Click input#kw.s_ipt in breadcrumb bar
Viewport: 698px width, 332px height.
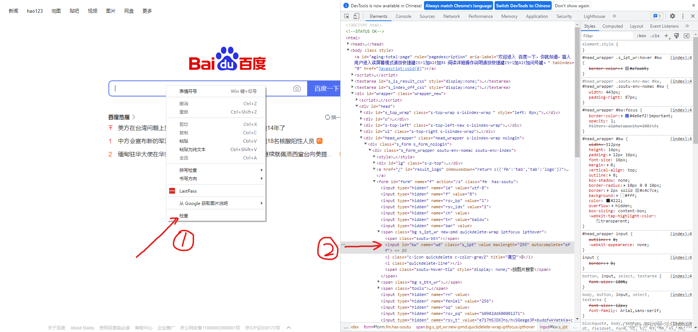(554, 327)
